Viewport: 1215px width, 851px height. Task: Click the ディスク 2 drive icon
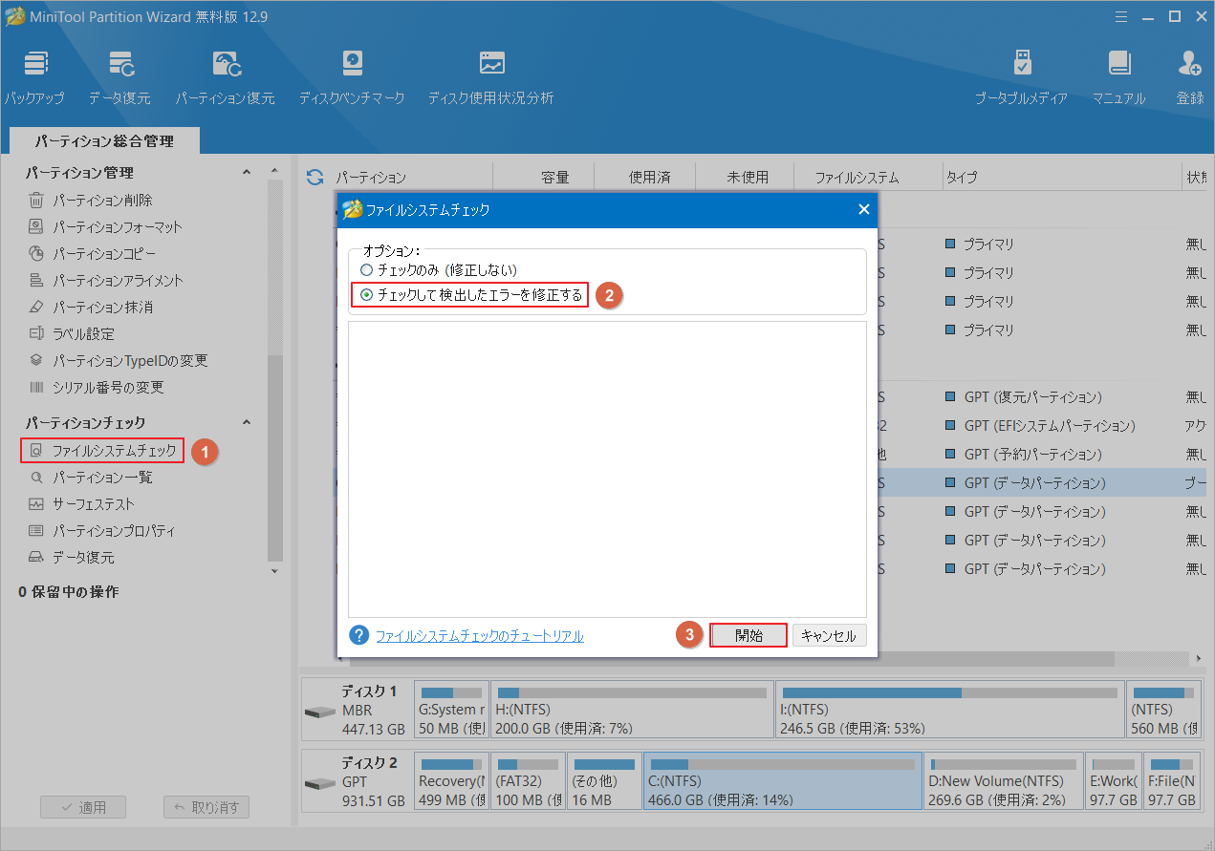click(319, 784)
